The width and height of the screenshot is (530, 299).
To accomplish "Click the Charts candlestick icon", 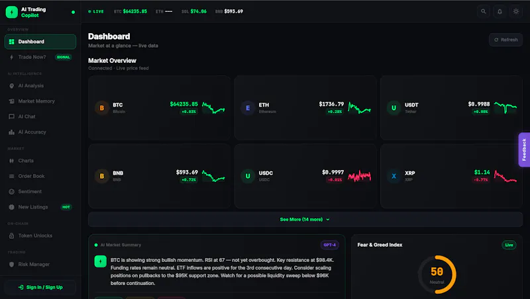I will pos(11,161).
